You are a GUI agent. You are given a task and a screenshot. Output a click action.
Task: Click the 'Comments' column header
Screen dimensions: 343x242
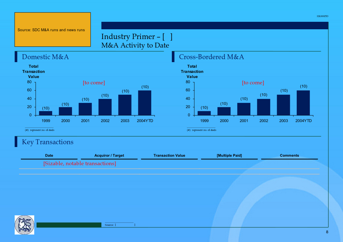(290, 155)
